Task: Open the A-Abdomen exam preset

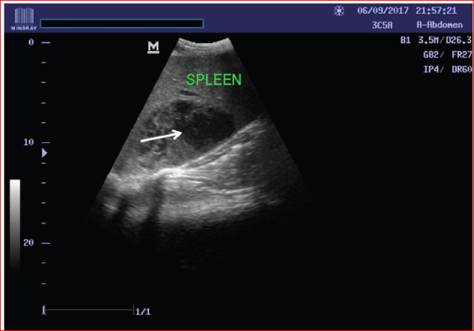Action: (x=439, y=25)
